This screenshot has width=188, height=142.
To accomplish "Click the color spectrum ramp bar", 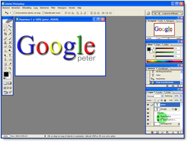I will (164, 61).
